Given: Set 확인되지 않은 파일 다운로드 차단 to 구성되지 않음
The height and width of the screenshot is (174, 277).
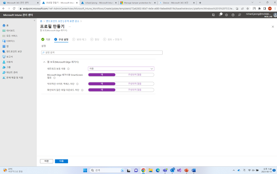Looking at the screenshot, I should (135, 90).
